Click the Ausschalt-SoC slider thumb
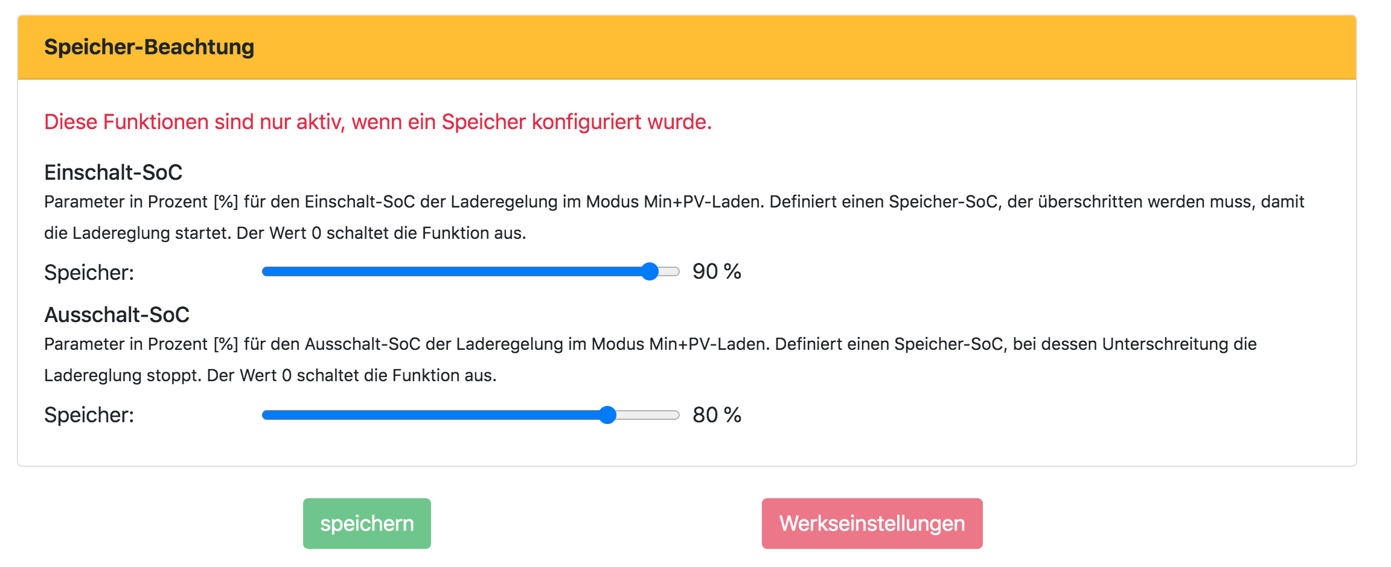The height and width of the screenshot is (567, 1391). tap(607, 415)
